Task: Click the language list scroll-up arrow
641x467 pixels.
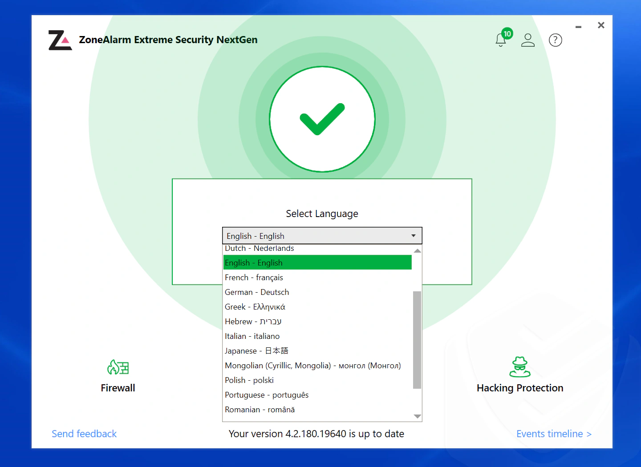Action: 417,251
